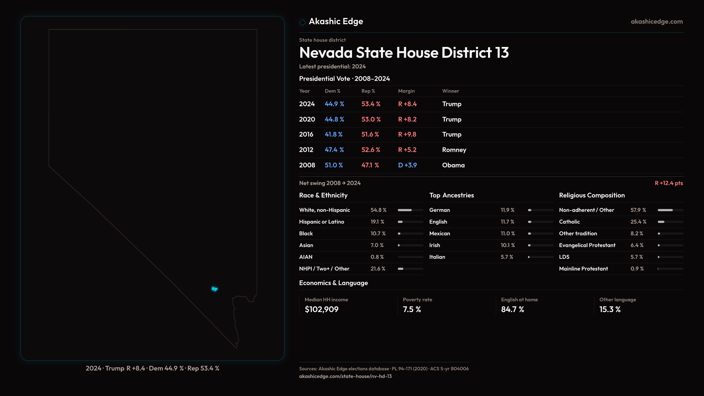This screenshot has height=396, width=704.
Task: Click the R +12.4 pts net swing value
Action: pyautogui.click(x=668, y=183)
